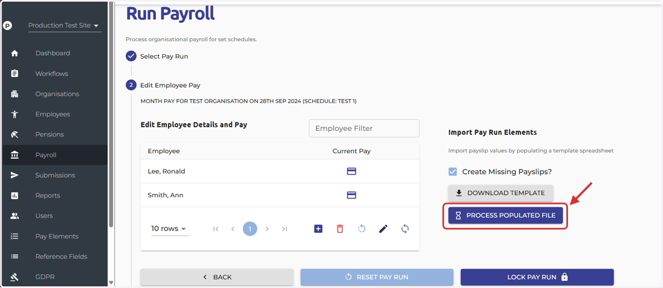Click the Users people icon
The height and width of the screenshot is (288, 663).
click(x=14, y=216)
